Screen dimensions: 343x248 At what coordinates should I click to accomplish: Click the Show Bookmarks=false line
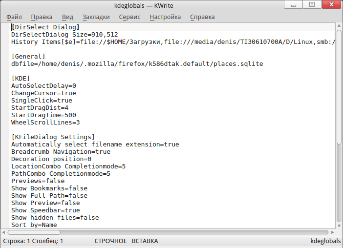(49, 188)
